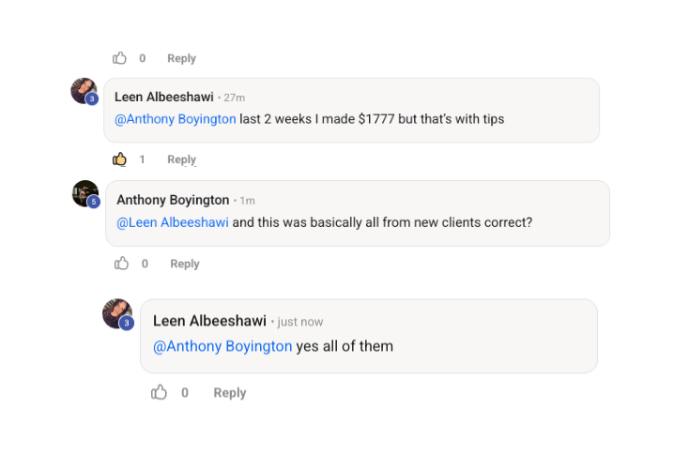This screenshot has height=454, width=689.
Task: Click Leen's avatar beside "yes all of them"
Action: pyautogui.click(x=116, y=313)
